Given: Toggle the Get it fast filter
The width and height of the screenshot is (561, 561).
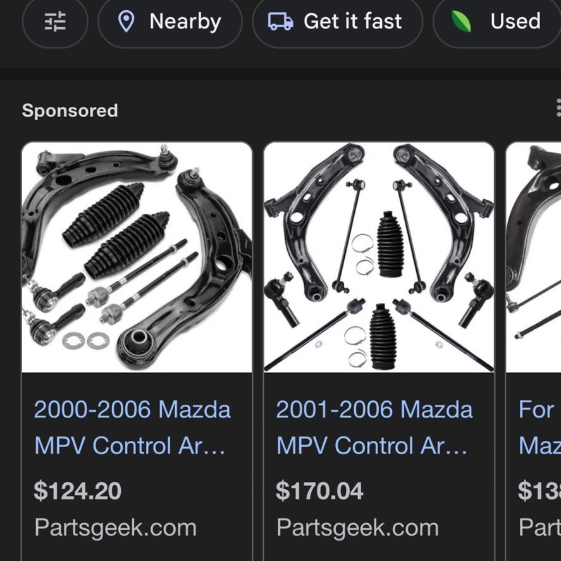Looking at the screenshot, I should pyautogui.click(x=337, y=22).
